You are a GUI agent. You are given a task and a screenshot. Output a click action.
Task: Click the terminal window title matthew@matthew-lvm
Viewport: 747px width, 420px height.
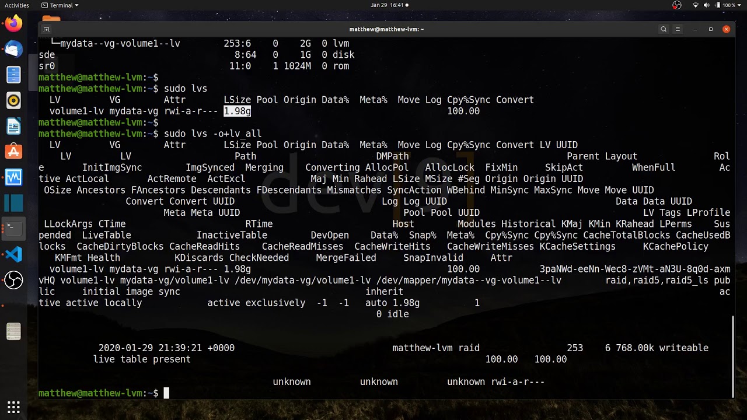coord(386,29)
